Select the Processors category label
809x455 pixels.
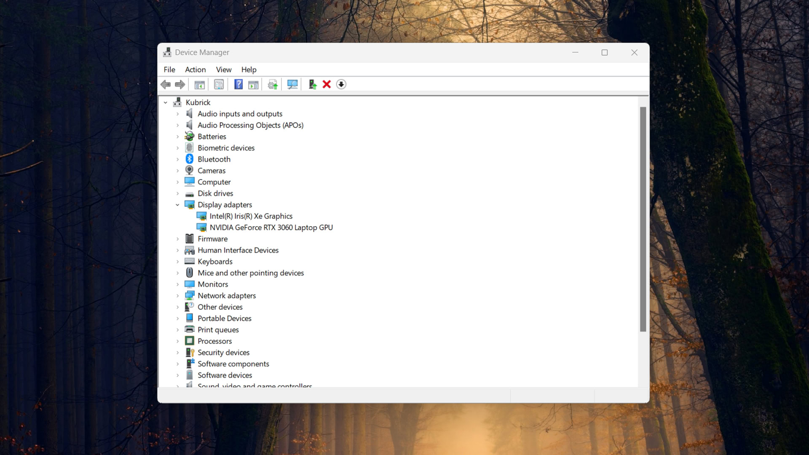point(214,341)
